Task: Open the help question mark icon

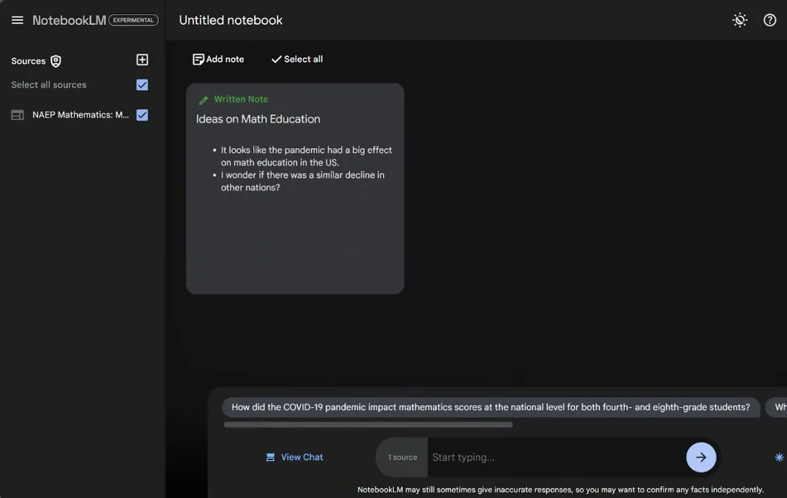Action: [770, 20]
